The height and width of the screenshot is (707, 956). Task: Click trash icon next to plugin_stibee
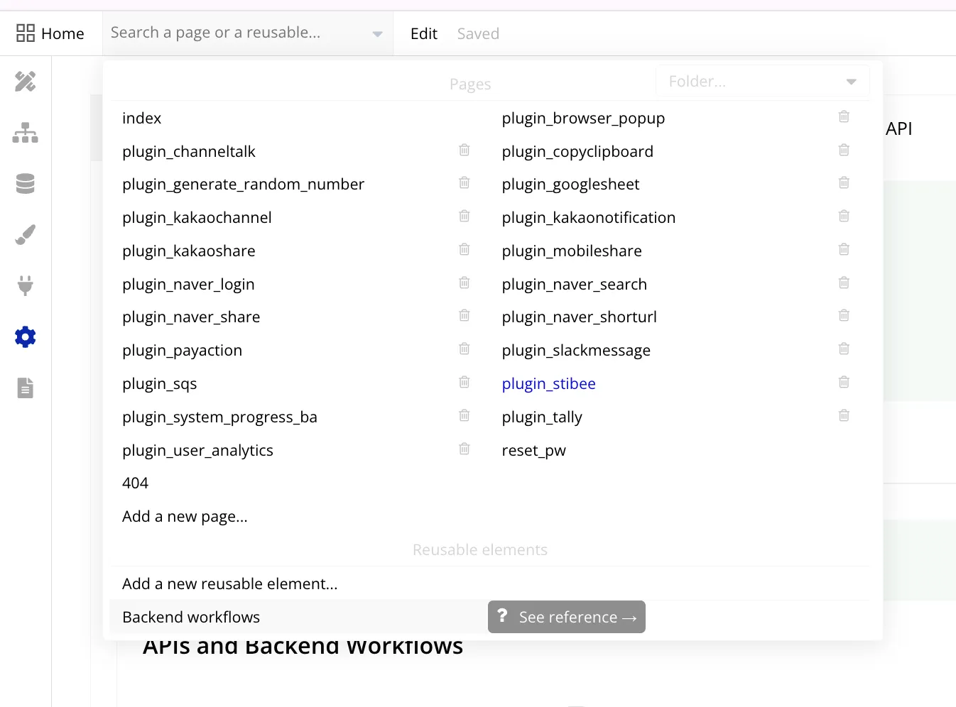coord(844,382)
